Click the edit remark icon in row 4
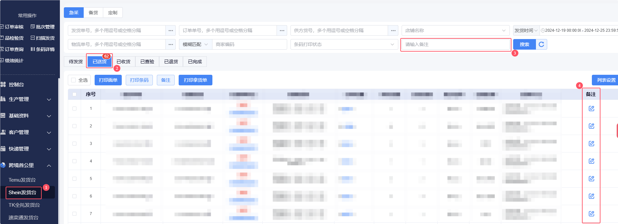This screenshot has width=618, height=224. 591,161
